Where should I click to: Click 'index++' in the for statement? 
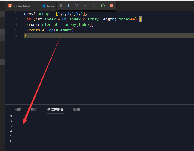pyautogui.click(x=127, y=19)
